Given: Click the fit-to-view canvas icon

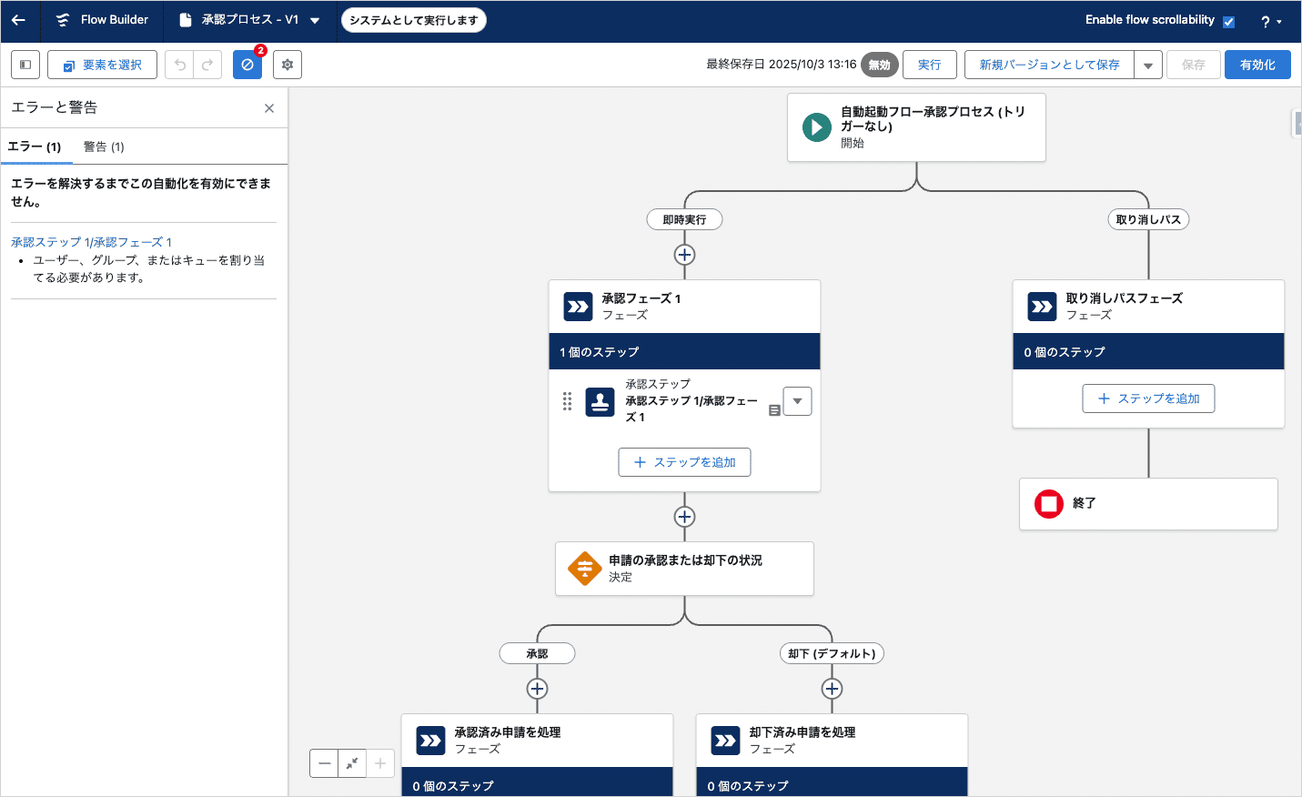Looking at the screenshot, I should [352, 763].
